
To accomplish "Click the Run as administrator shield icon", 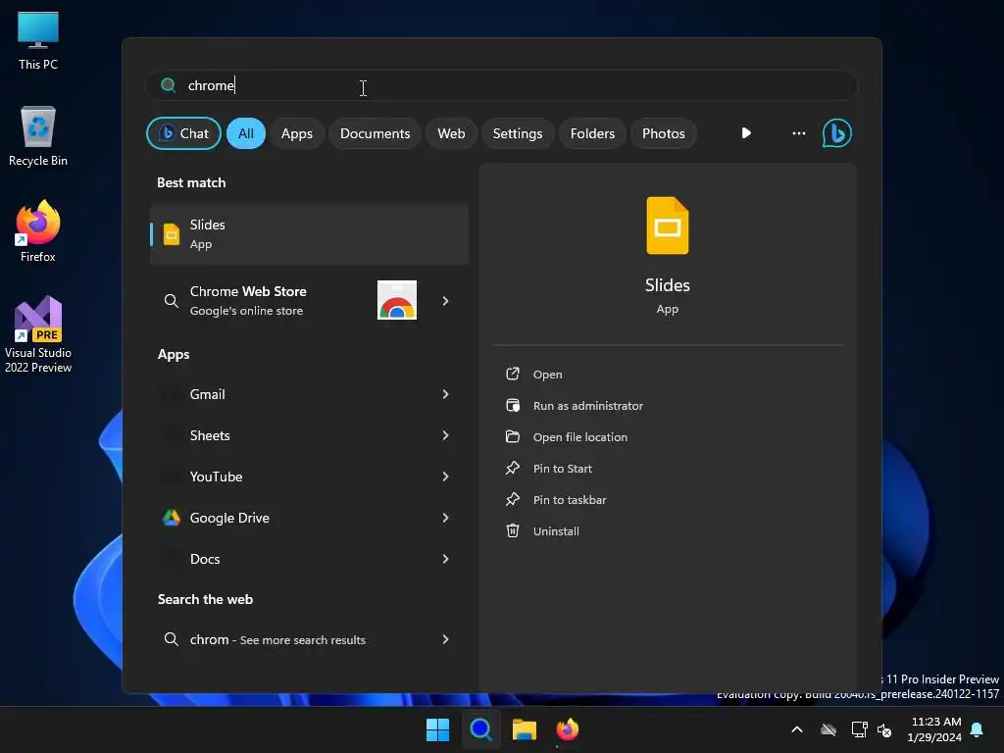I will pyautogui.click(x=512, y=405).
